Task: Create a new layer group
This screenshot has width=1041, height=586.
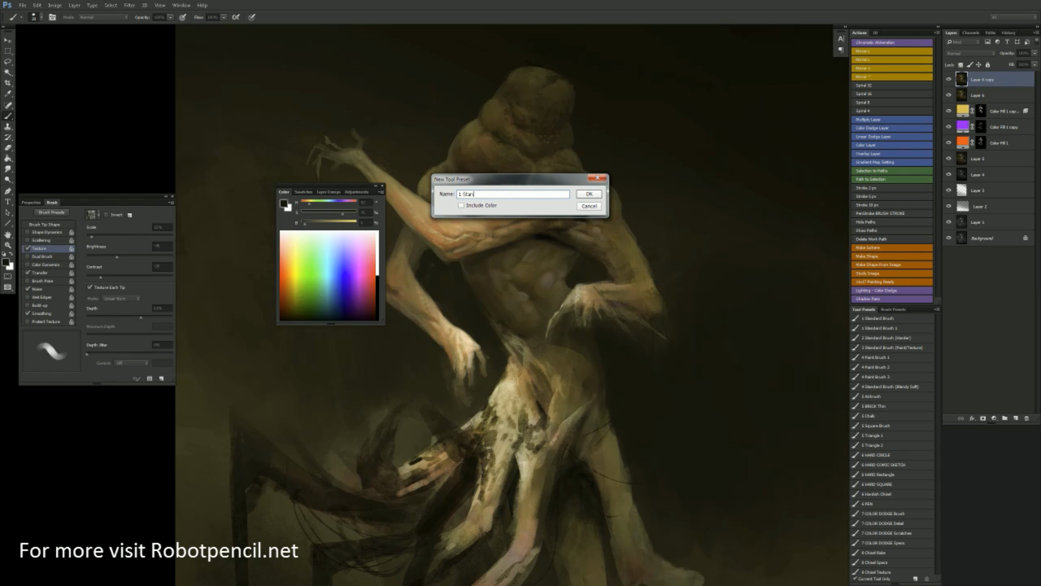Action: pyautogui.click(x=1005, y=418)
